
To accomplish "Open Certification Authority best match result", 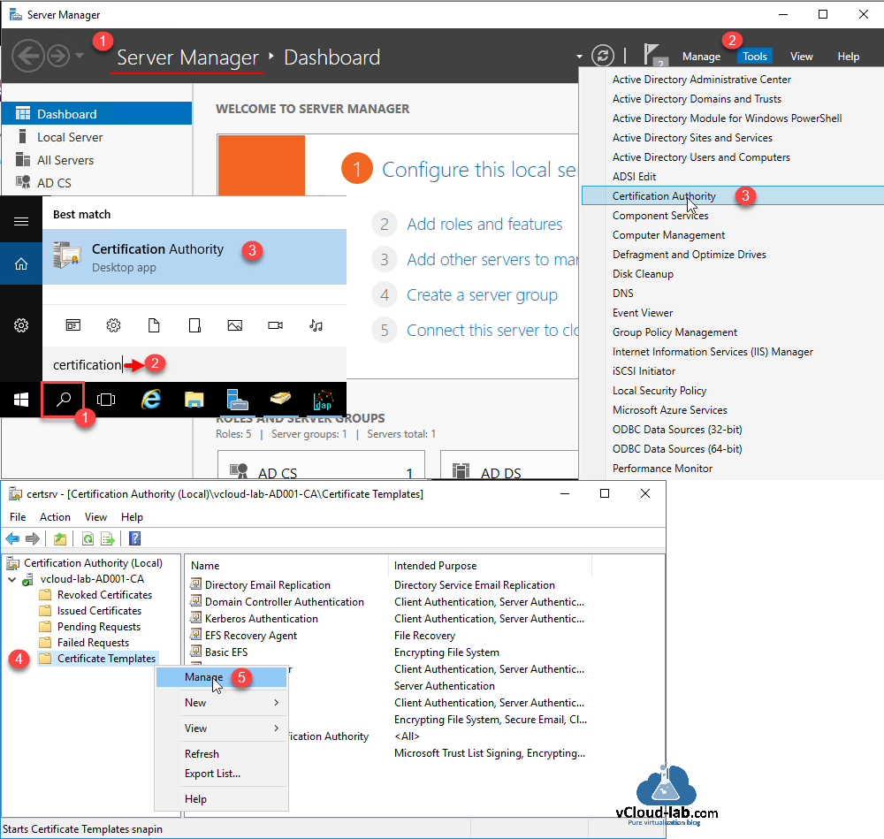I will [x=194, y=256].
